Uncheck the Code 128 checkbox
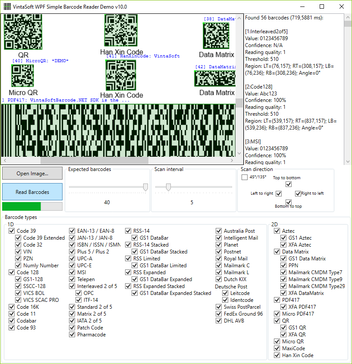 click(x=12, y=272)
